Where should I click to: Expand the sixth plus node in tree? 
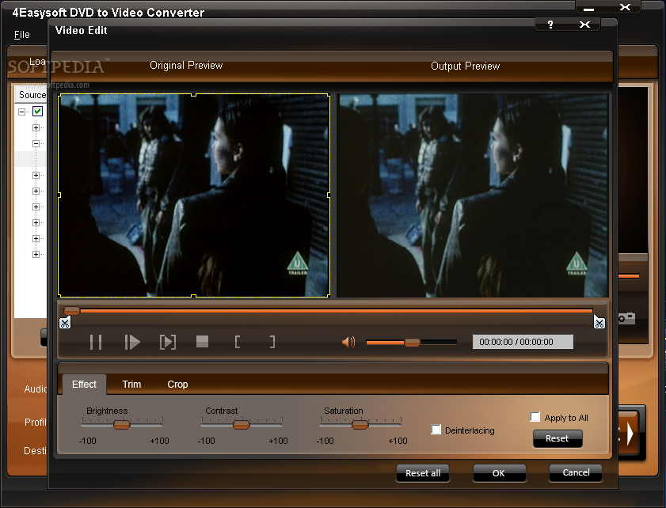point(36,223)
